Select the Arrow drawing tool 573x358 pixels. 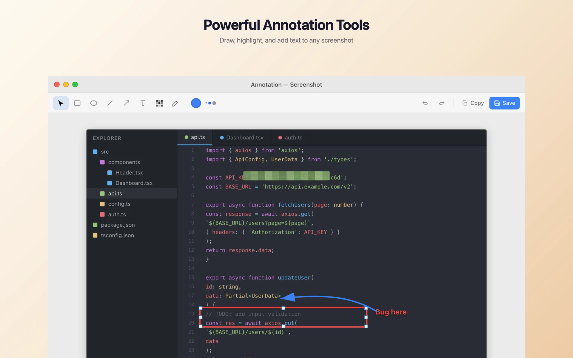127,103
